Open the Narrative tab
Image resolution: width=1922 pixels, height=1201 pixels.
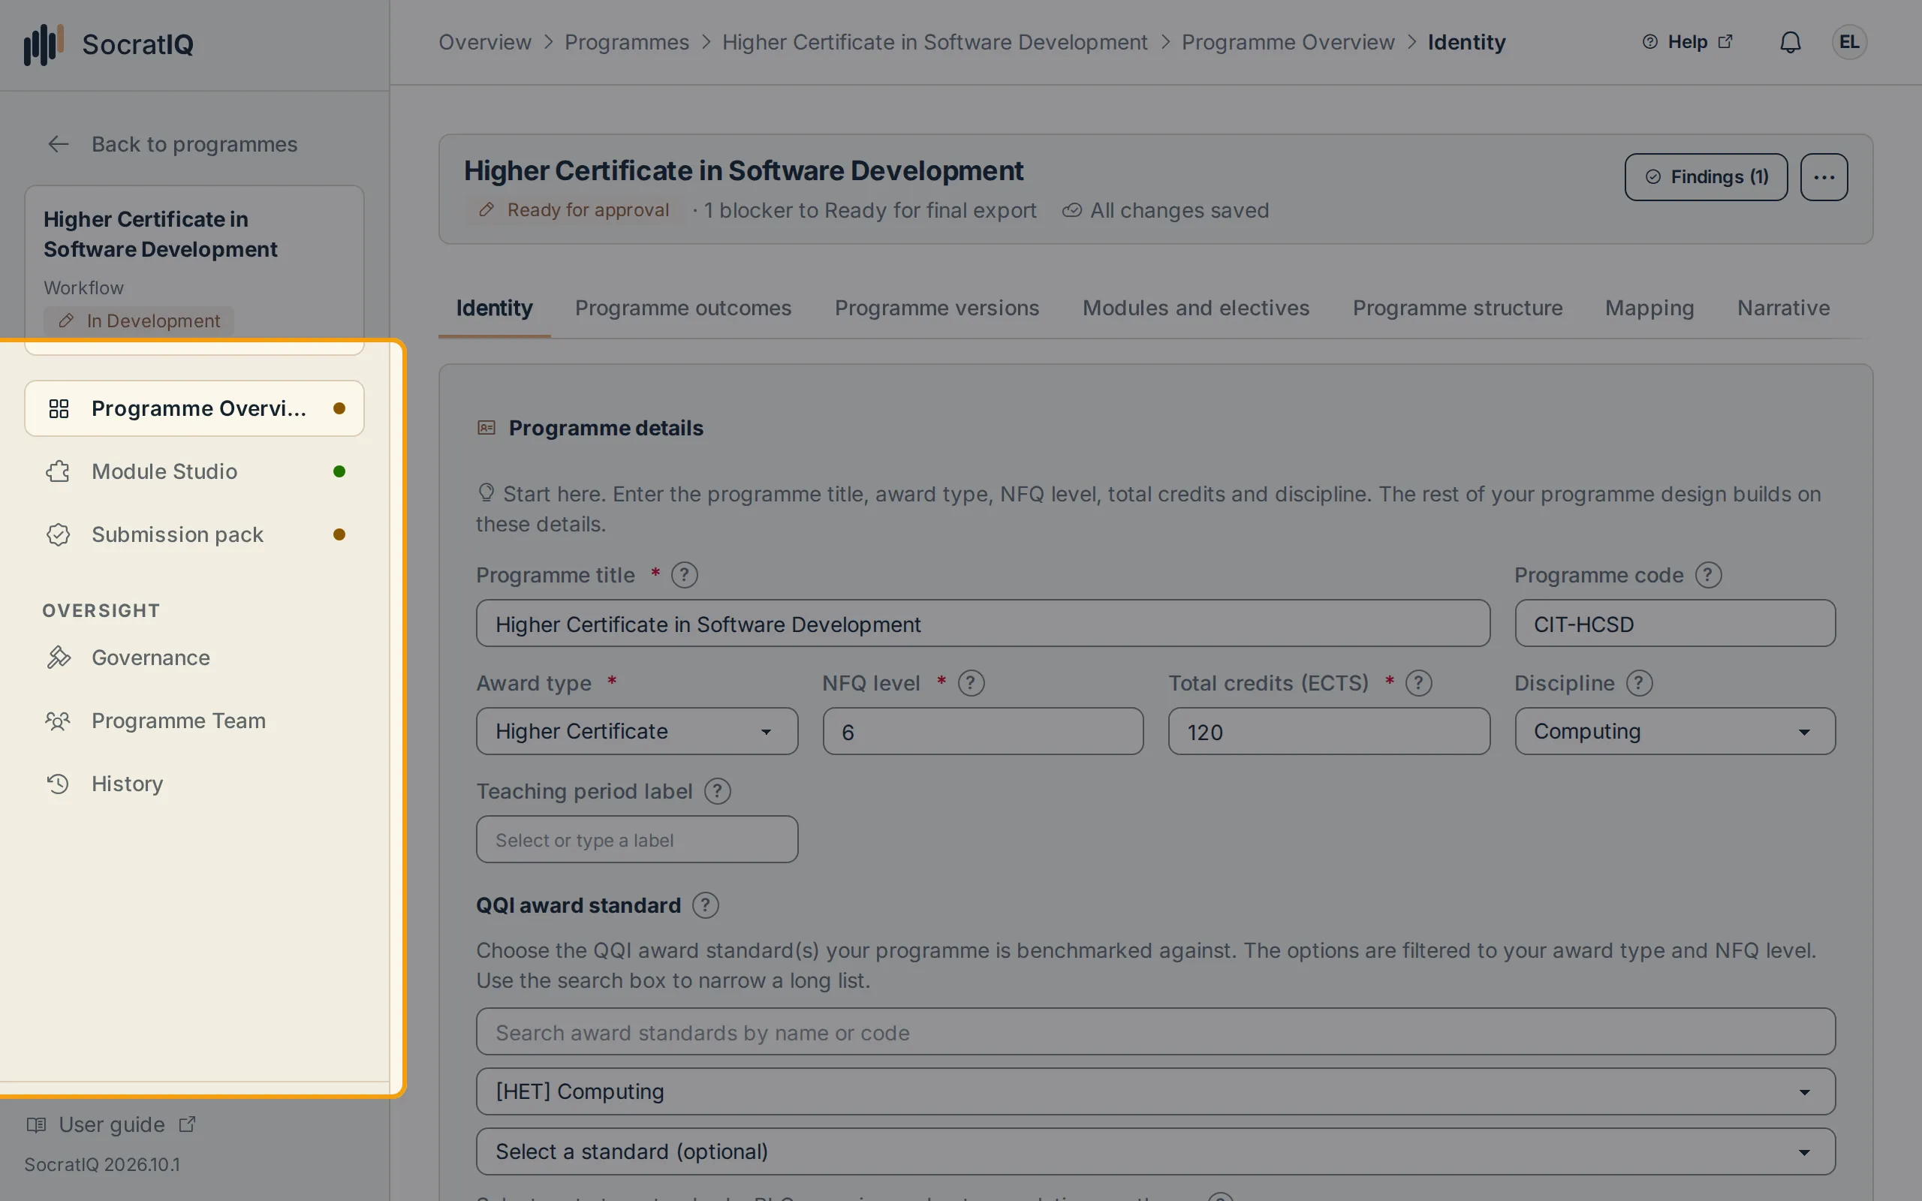(1783, 309)
